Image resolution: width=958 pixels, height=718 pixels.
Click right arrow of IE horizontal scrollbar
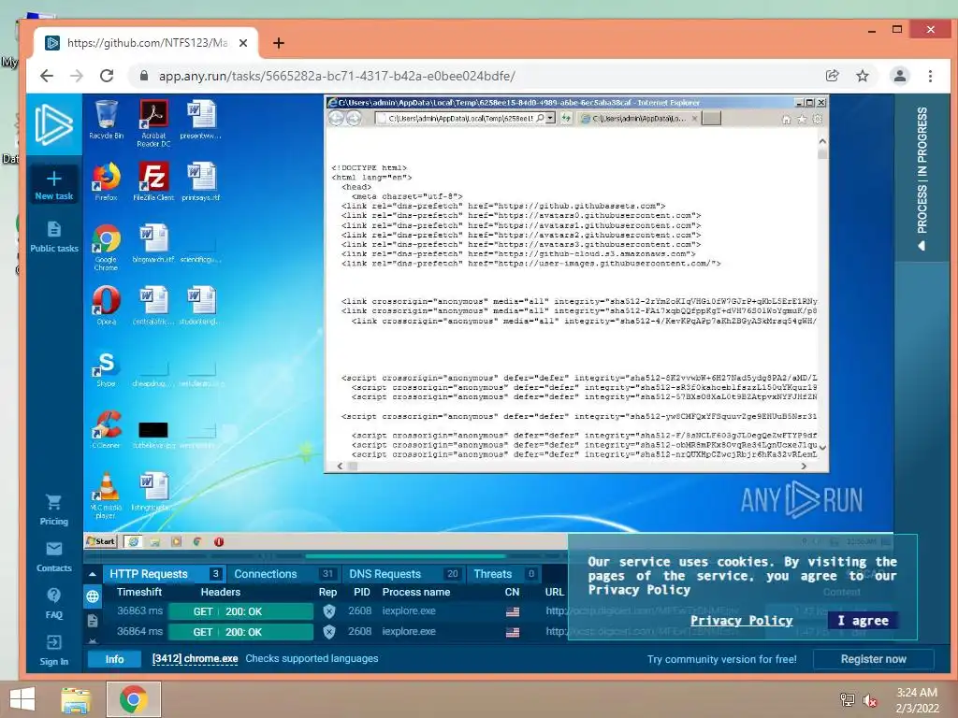pos(804,466)
